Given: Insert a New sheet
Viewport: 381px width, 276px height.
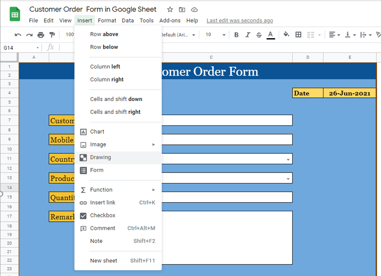Looking at the screenshot, I should click(x=118, y=261).
